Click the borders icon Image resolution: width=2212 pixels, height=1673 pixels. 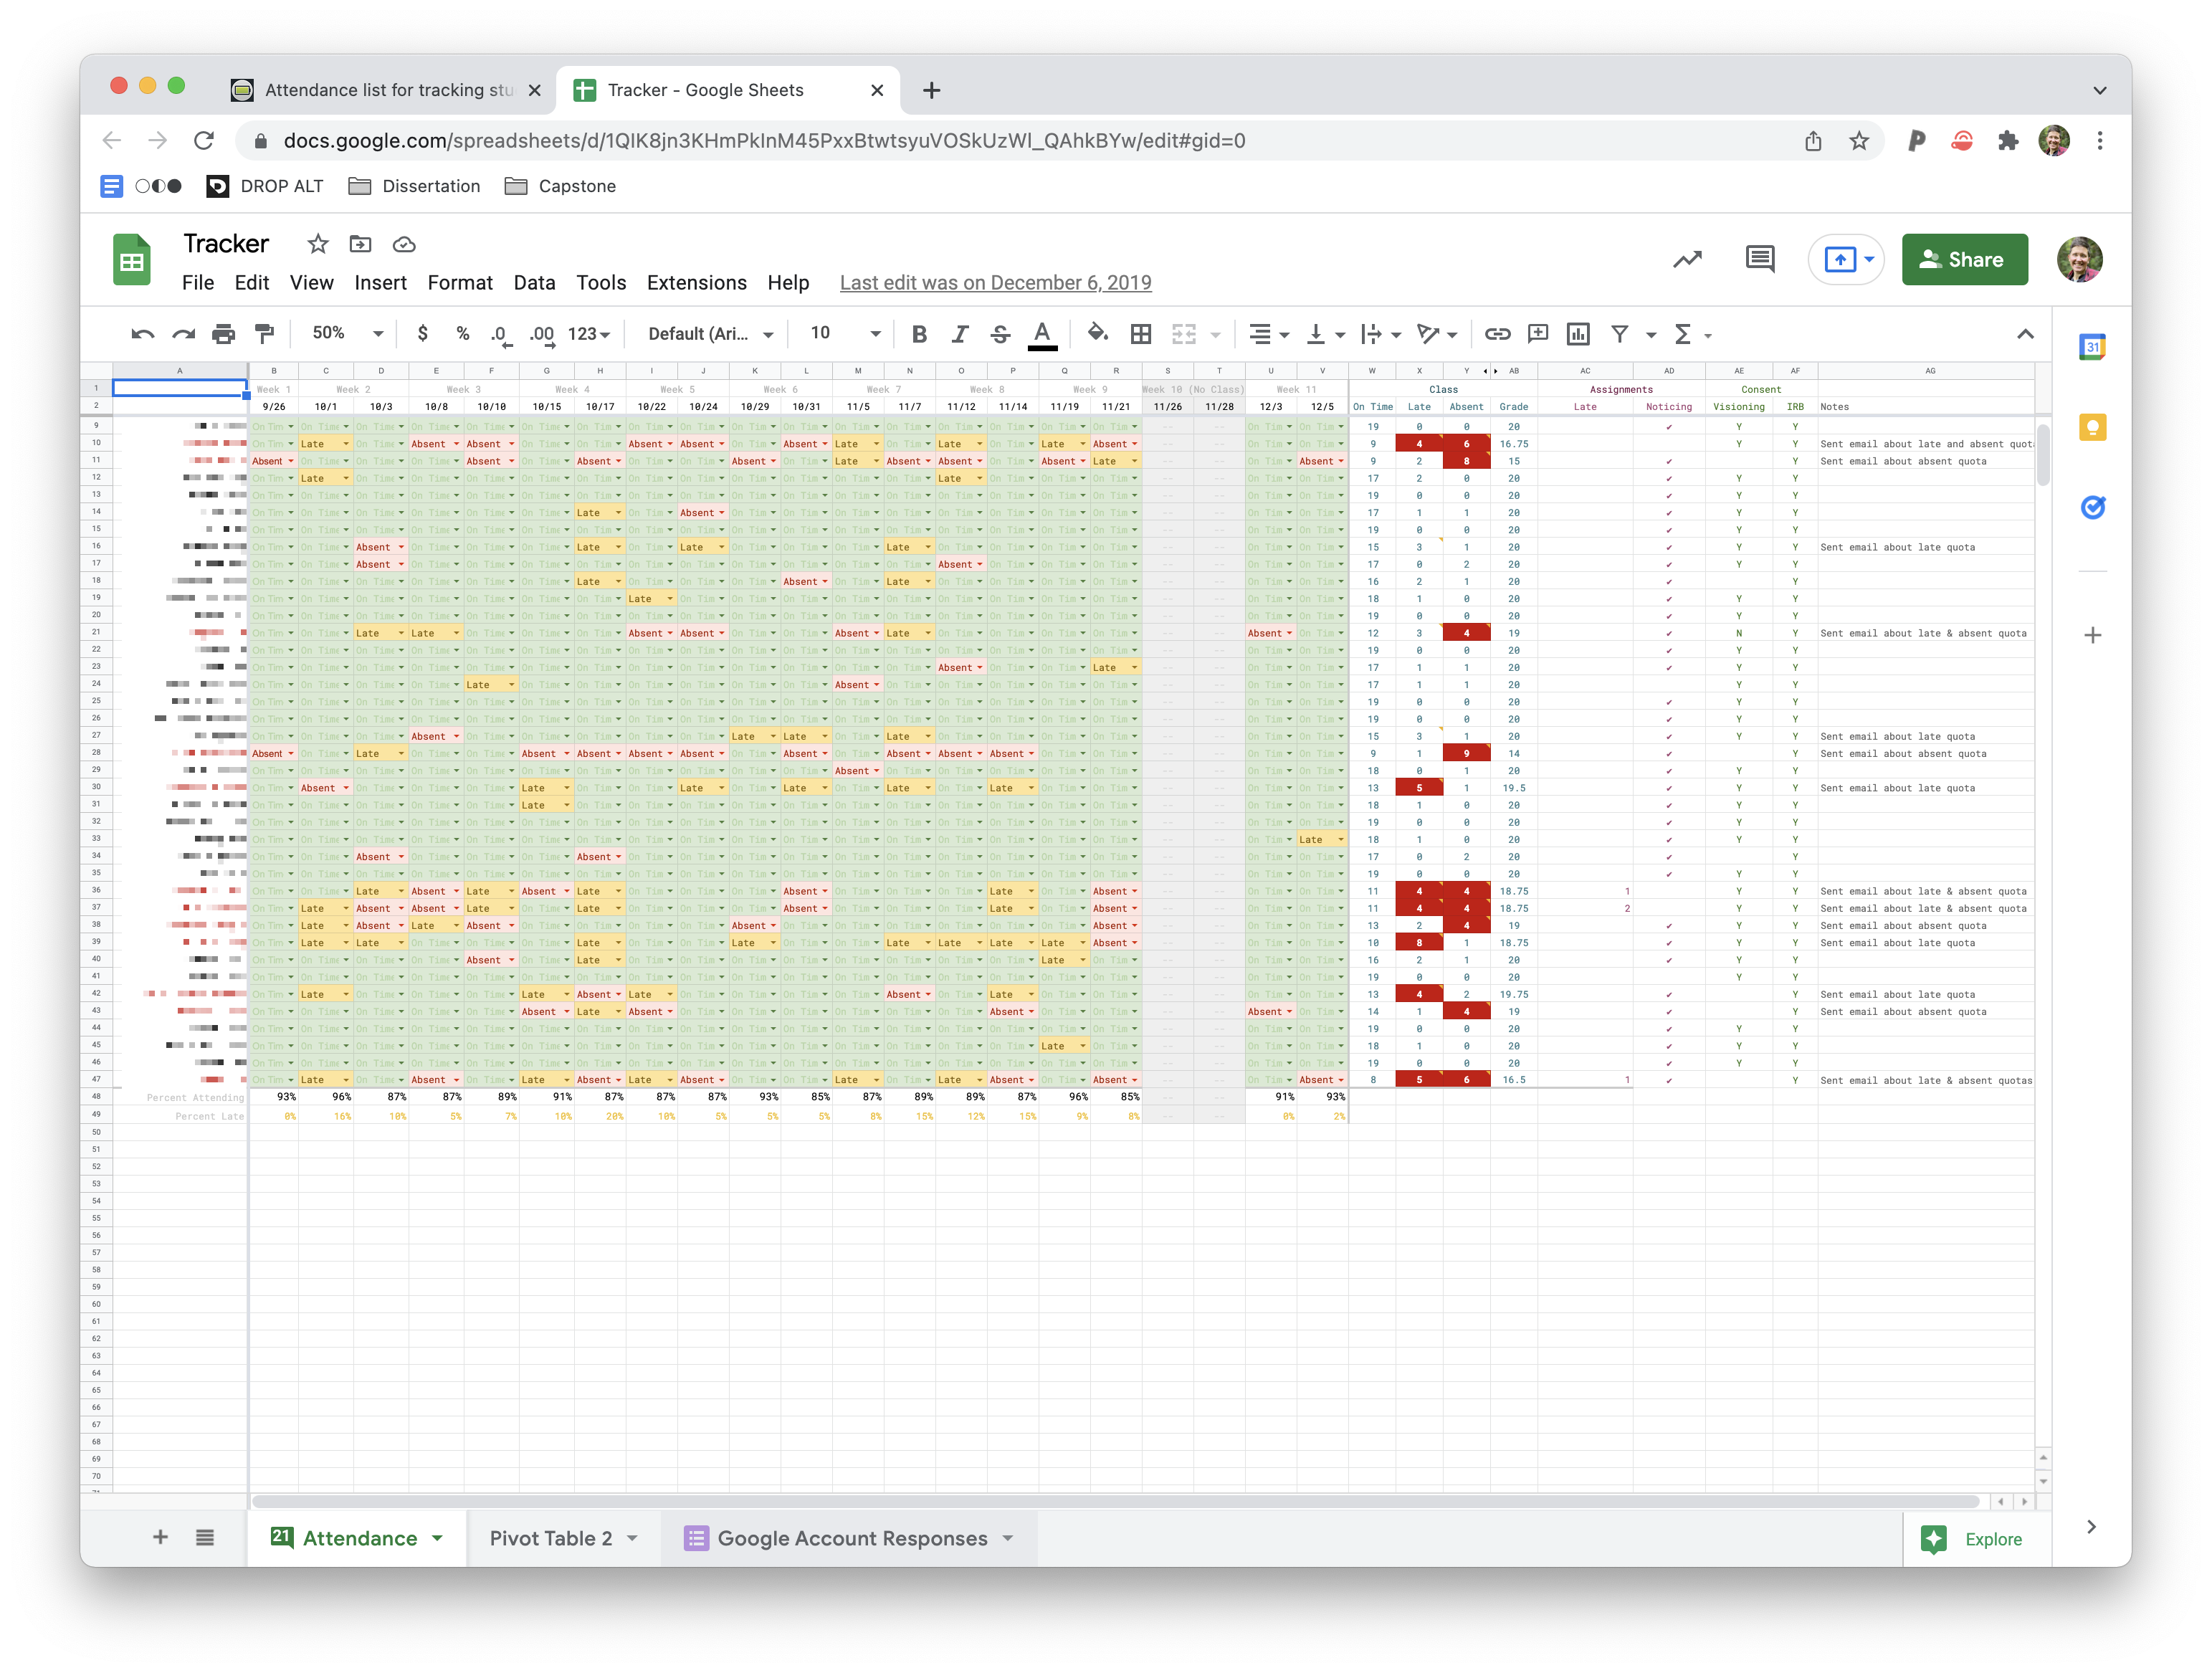pos(1141,334)
